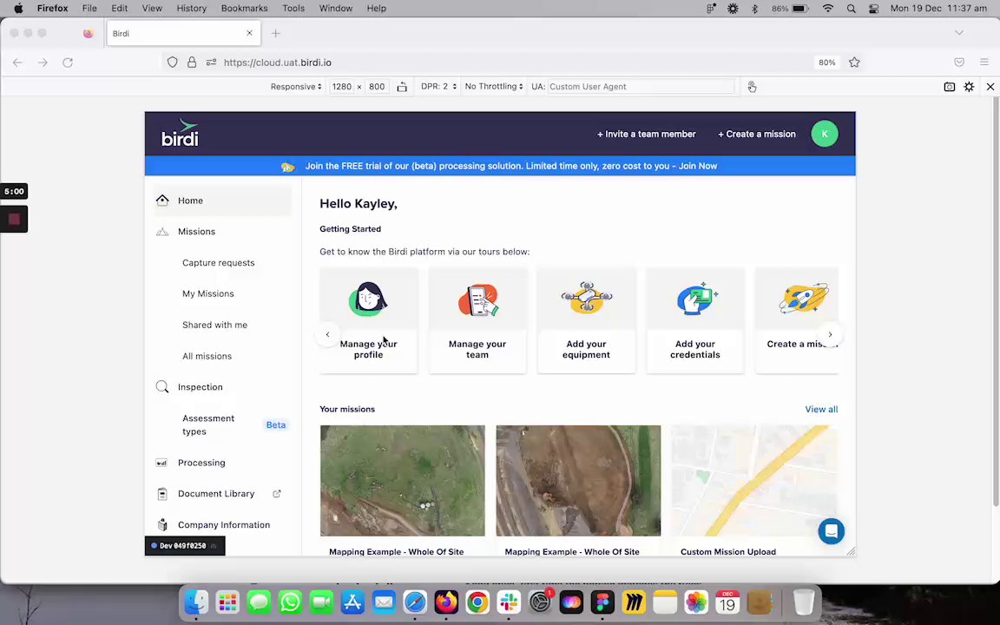Click Invite a team member

(646, 134)
